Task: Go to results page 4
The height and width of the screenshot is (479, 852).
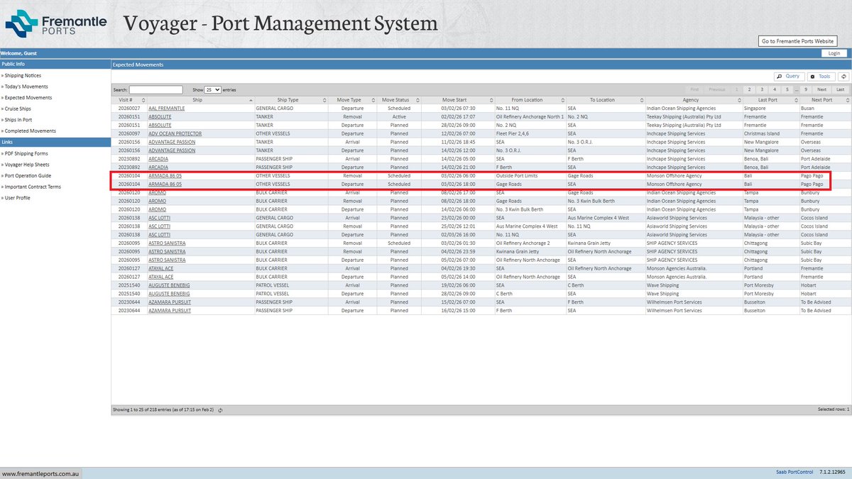Action: (774, 90)
